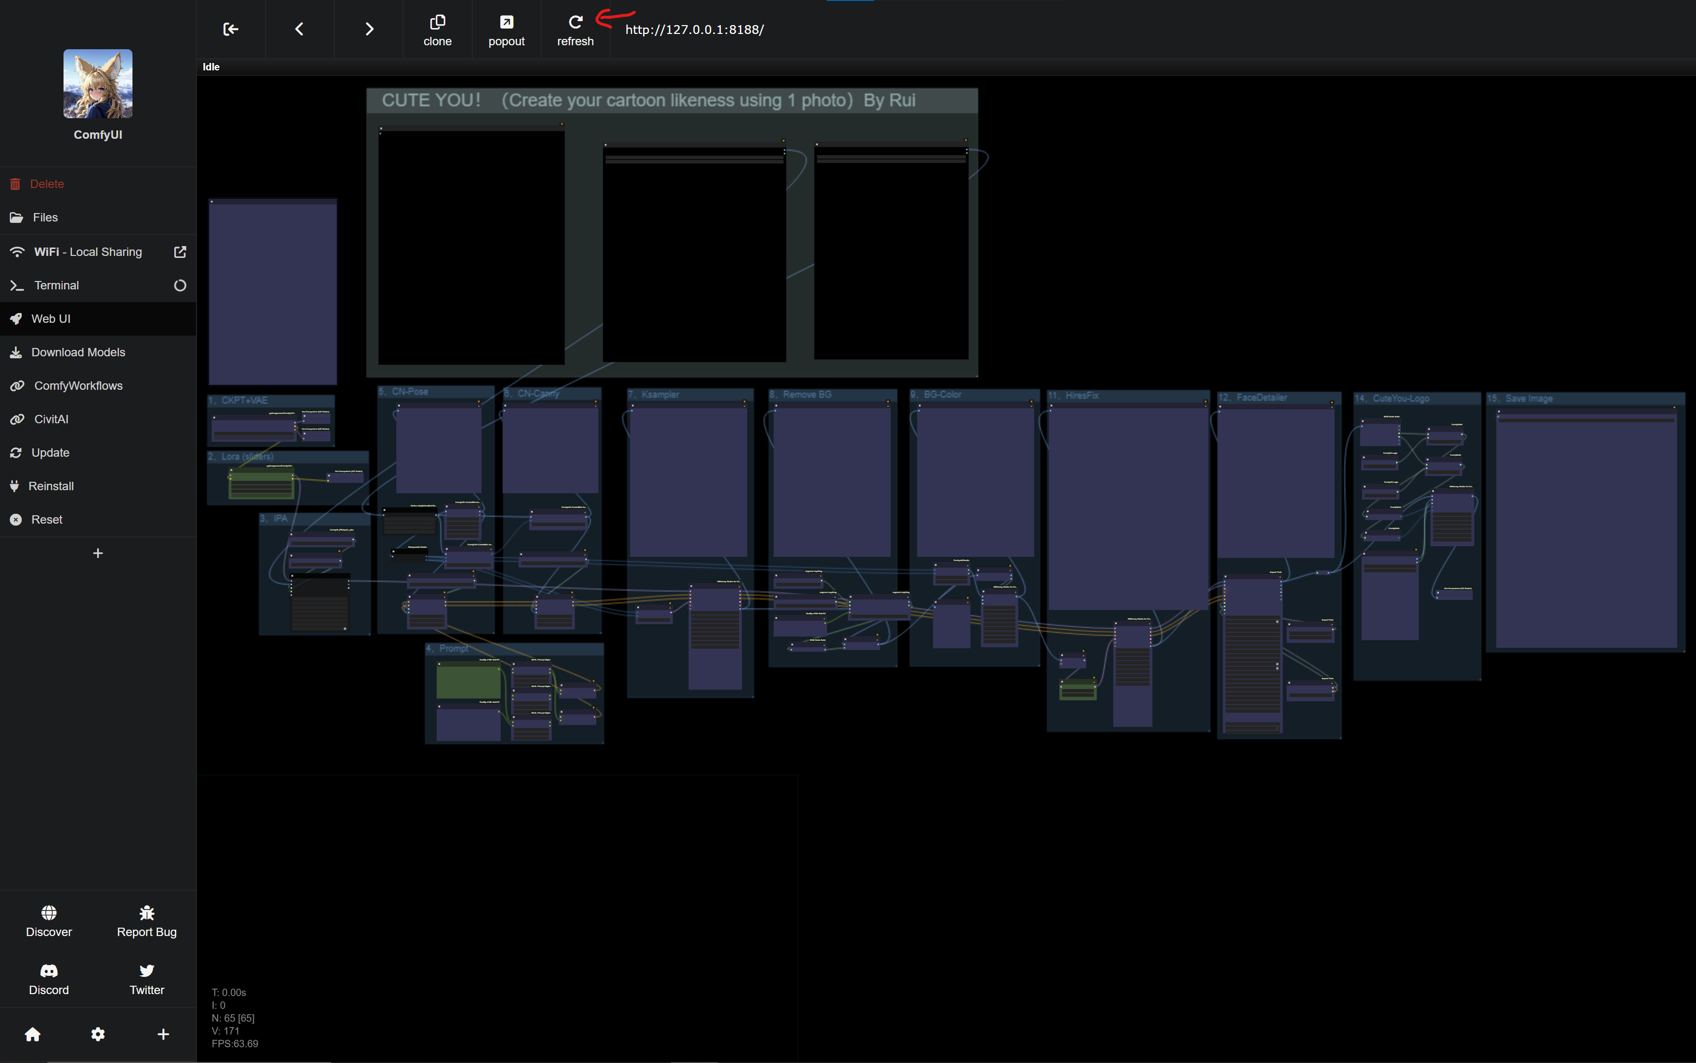
Task: Open the Discord link
Action: (x=49, y=979)
